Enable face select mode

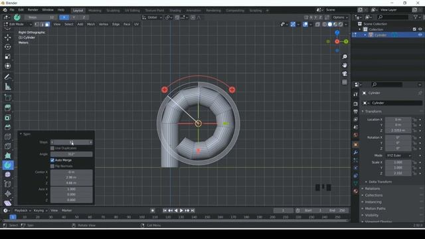click(x=47, y=25)
